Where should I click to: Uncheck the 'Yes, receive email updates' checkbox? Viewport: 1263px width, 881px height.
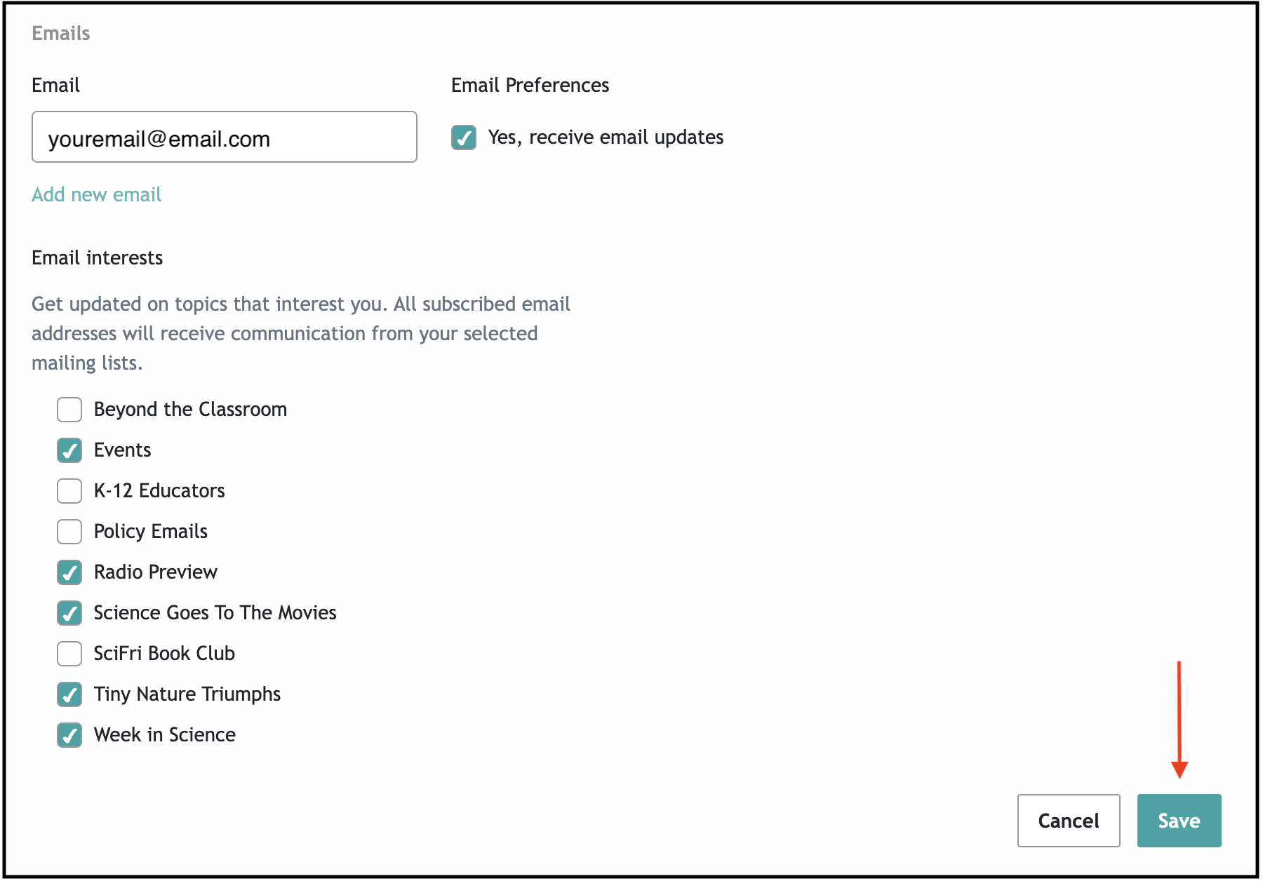[x=463, y=137]
